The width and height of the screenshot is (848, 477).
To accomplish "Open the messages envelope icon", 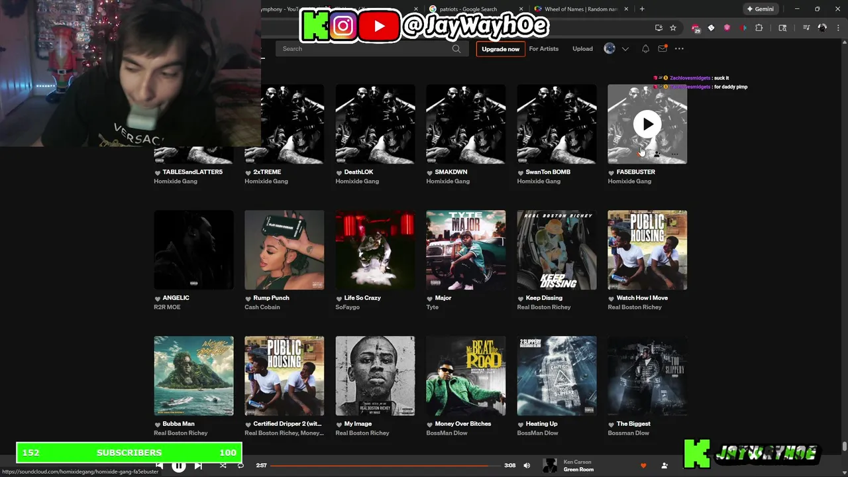I will (662, 48).
